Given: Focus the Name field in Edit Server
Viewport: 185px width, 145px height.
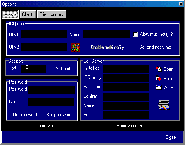Looking at the screenshot, I should pos(126,106).
